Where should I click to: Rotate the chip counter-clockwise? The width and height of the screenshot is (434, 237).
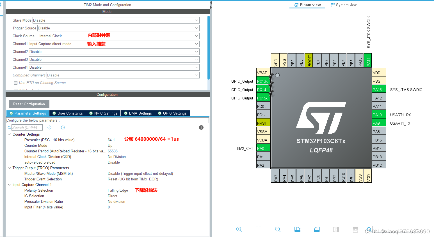(317, 229)
